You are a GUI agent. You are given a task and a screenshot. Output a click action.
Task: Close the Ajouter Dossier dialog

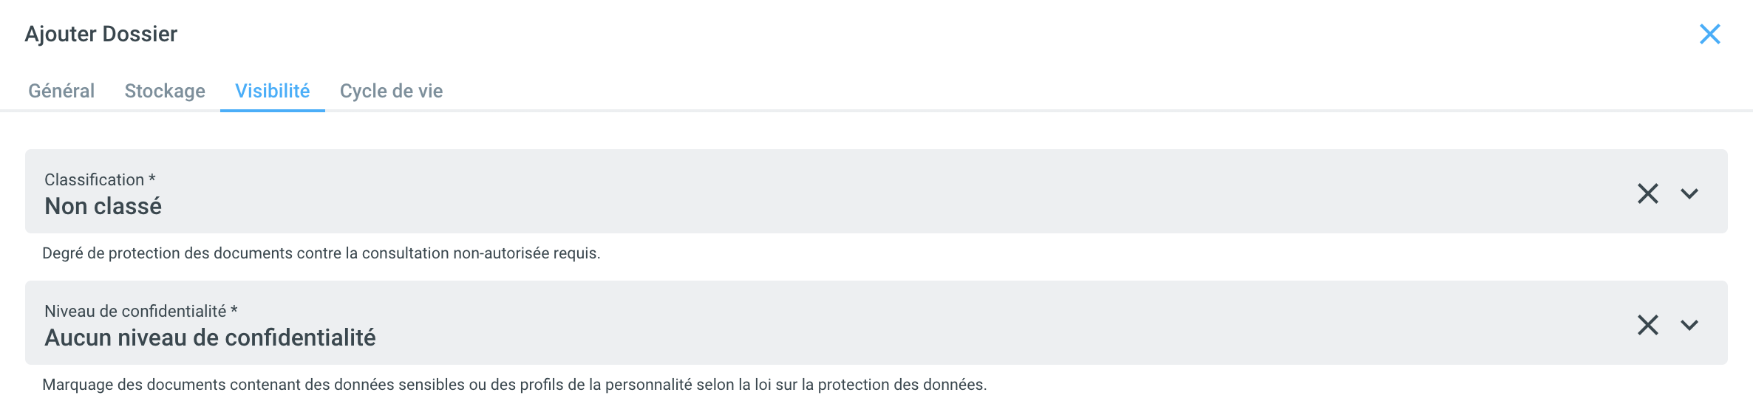[x=1709, y=34]
